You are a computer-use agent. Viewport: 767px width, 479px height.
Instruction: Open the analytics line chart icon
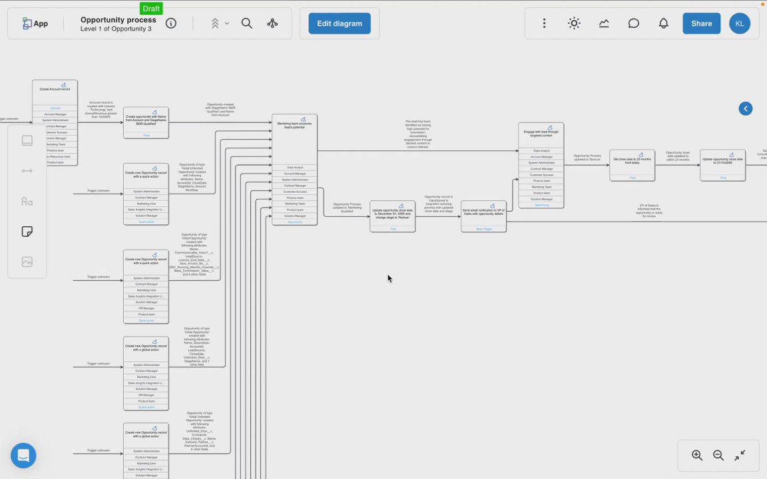point(604,23)
